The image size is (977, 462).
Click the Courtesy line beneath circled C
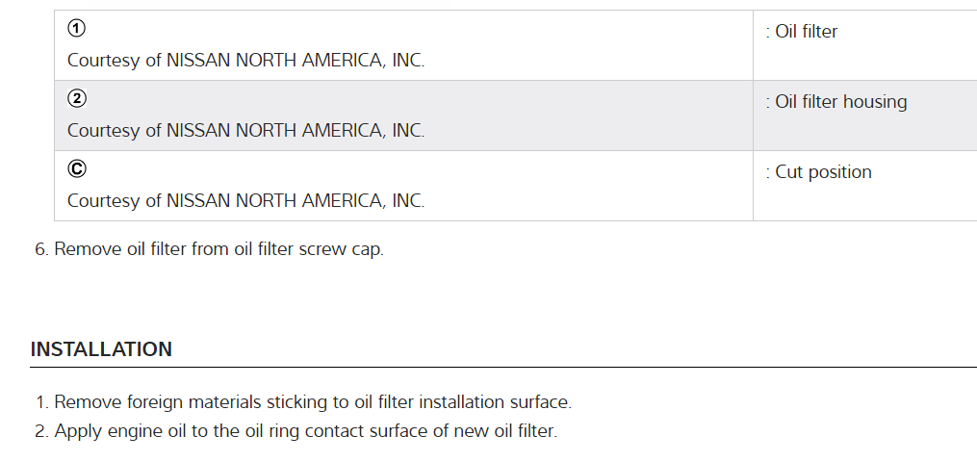245,200
